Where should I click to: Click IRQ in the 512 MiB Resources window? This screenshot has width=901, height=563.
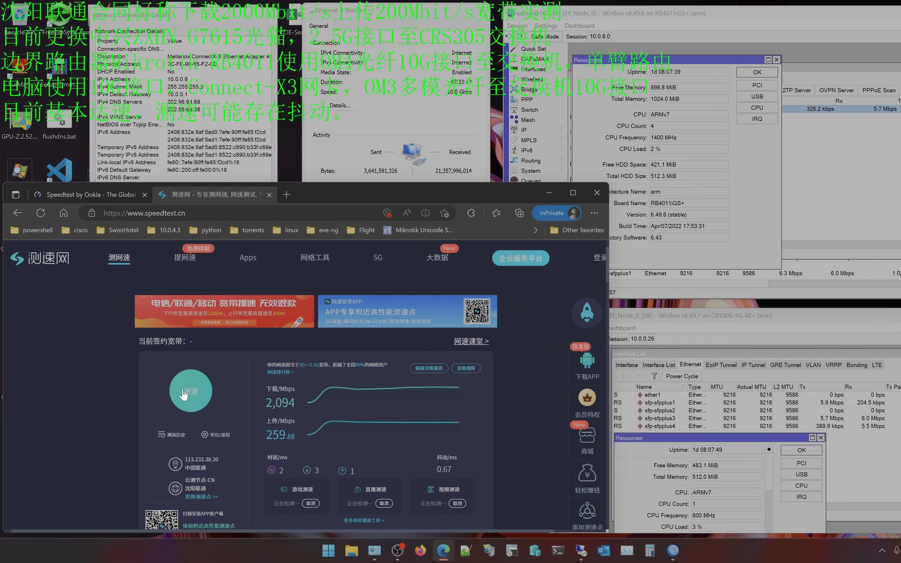(801, 497)
